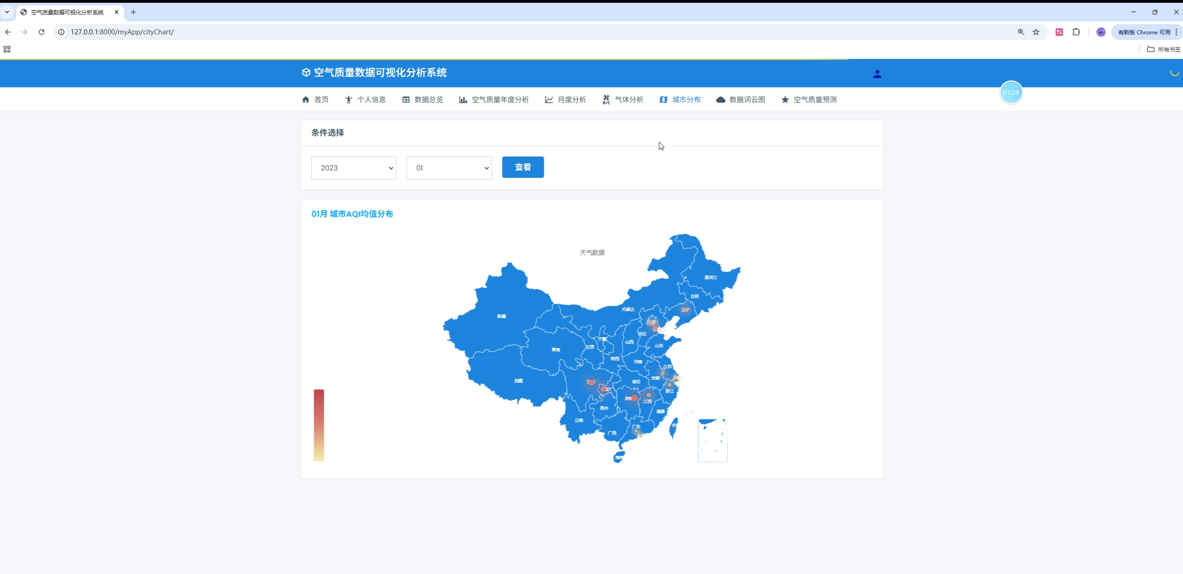Click the 空气质量预测 star icon

(x=785, y=99)
